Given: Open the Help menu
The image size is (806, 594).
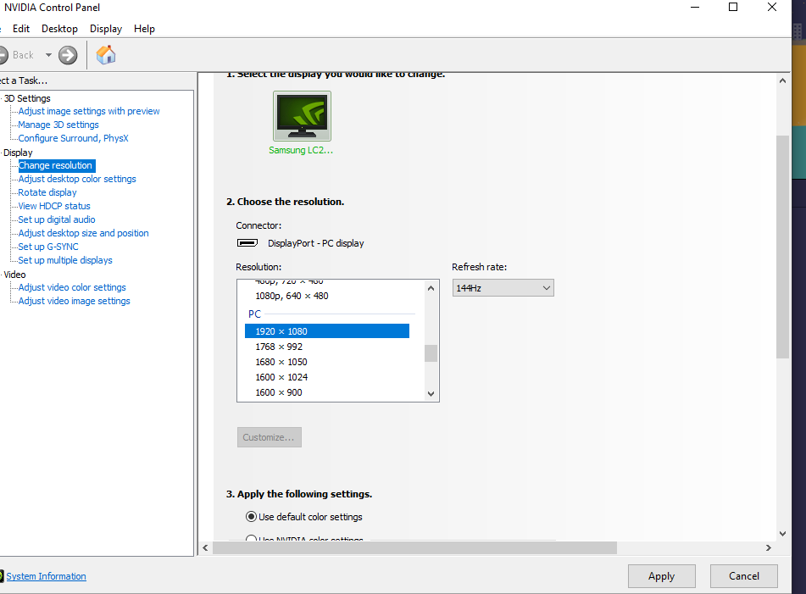Looking at the screenshot, I should point(144,29).
